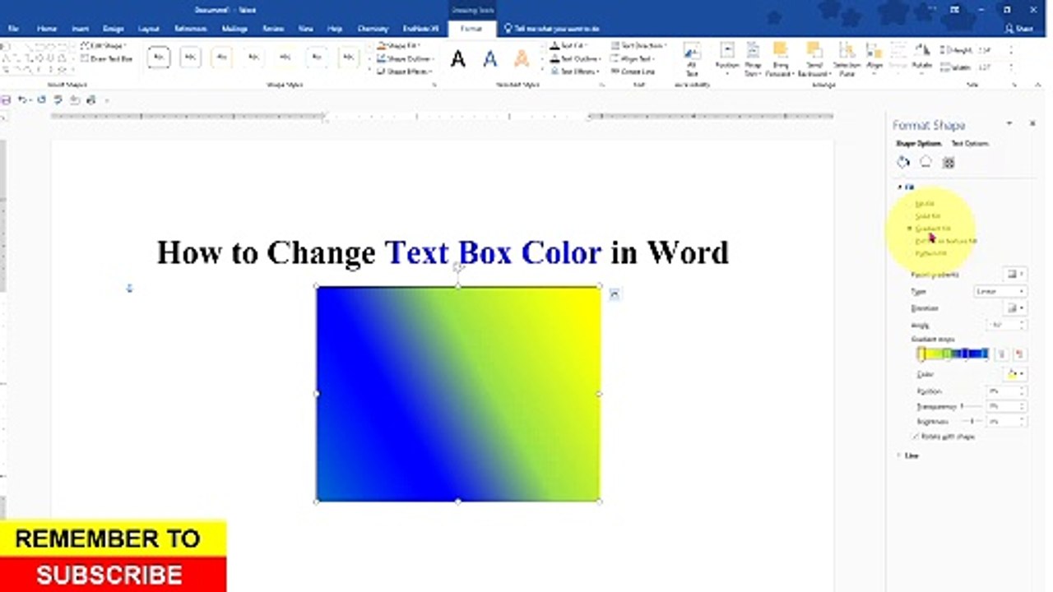Click the layout options icon beside the shape

(615, 294)
